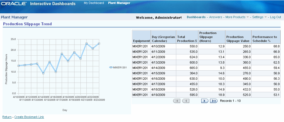Select the 4/11/2009 date cell
This screenshot has width=284, height=122.
tap(163, 52)
